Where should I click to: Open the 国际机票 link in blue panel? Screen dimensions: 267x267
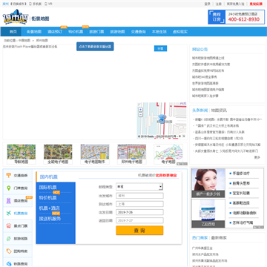tap(47, 188)
